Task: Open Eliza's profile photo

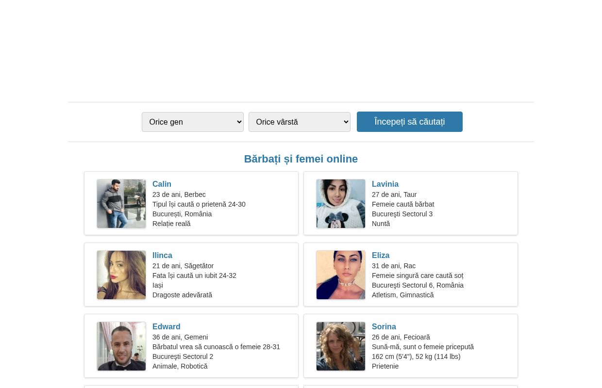Action: click(x=341, y=275)
